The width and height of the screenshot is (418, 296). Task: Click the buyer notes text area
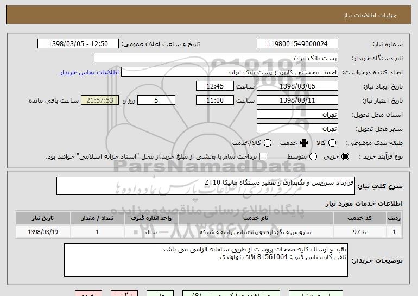(206, 260)
